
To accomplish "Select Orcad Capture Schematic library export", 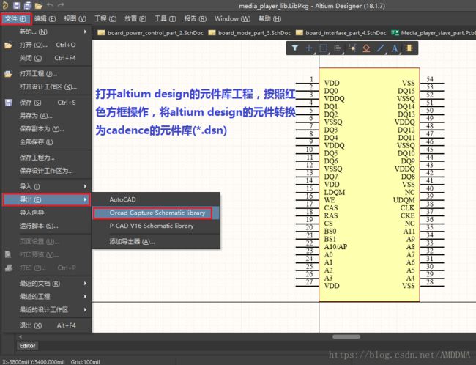I will (x=156, y=213).
